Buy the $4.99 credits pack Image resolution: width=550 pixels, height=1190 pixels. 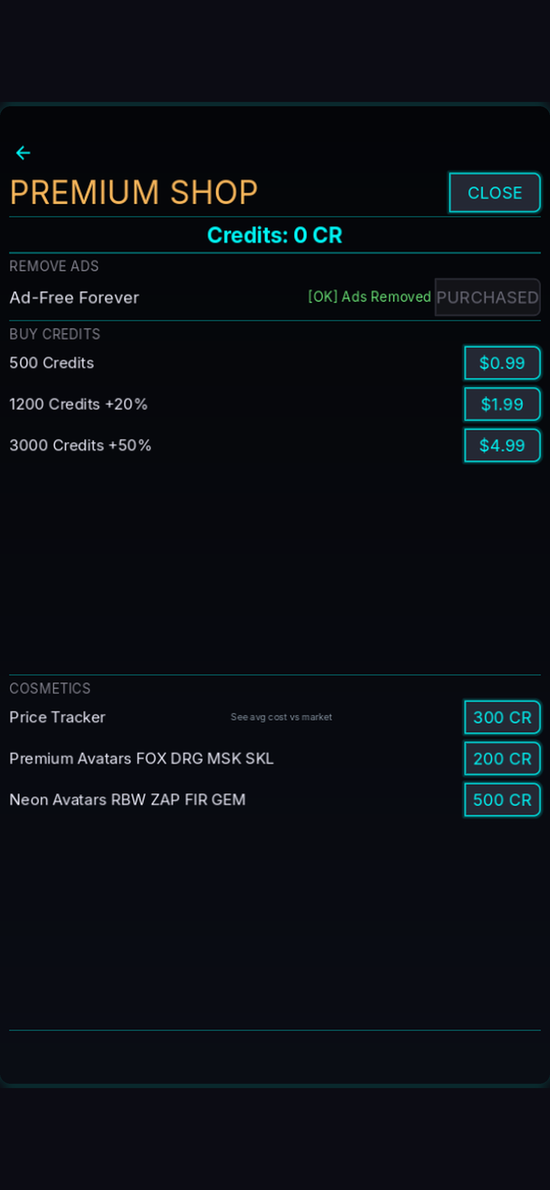click(502, 446)
